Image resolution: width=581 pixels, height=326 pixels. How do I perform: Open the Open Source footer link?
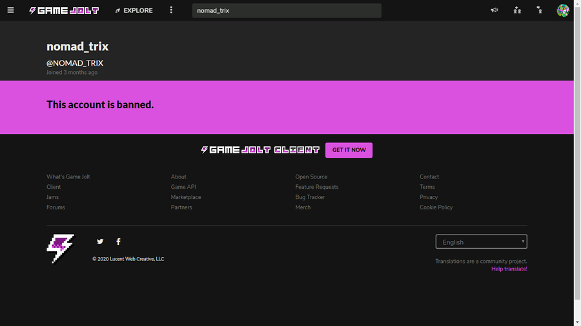[311, 177]
